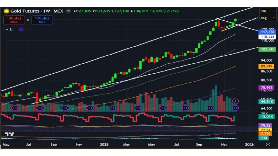Click the 130,462 SELL button

pos(14,20)
